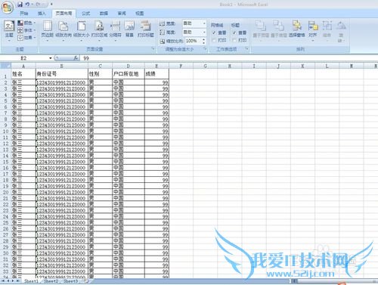Click the fx insert function icon
The image size is (378, 285).
[x=76, y=58]
